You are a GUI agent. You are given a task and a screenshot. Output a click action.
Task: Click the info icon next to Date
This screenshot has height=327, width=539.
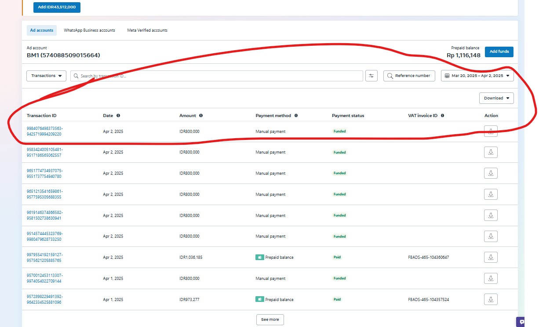pyautogui.click(x=118, y=116)
